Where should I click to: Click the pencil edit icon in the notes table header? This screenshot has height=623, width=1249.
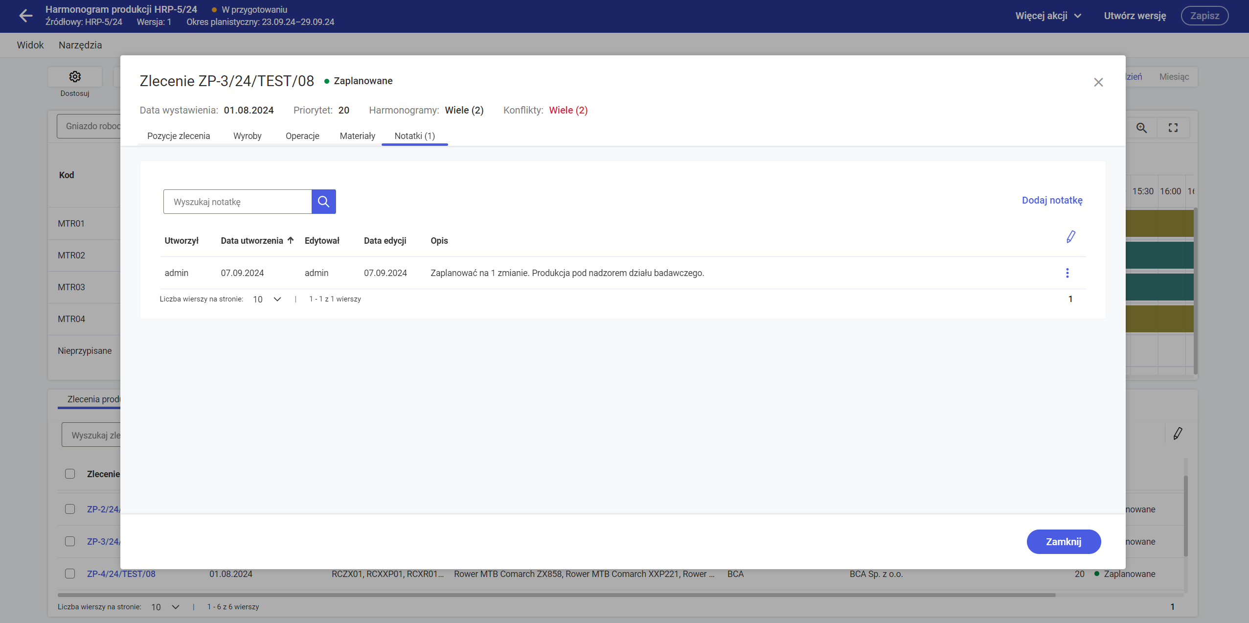[x=1071, y=237]
